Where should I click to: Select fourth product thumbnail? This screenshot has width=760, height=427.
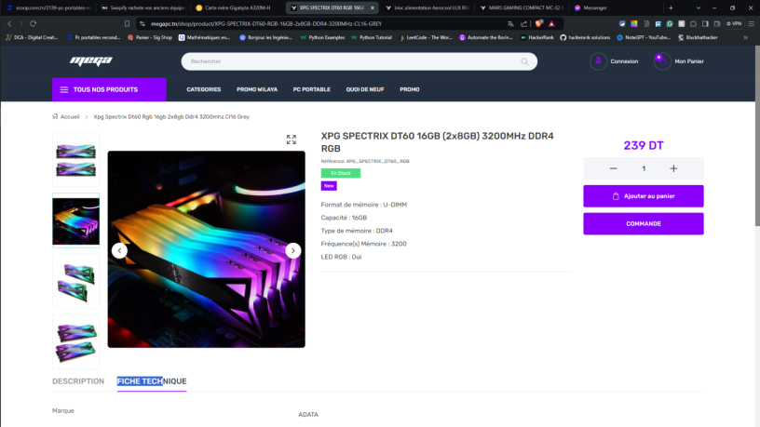point(75,341)
